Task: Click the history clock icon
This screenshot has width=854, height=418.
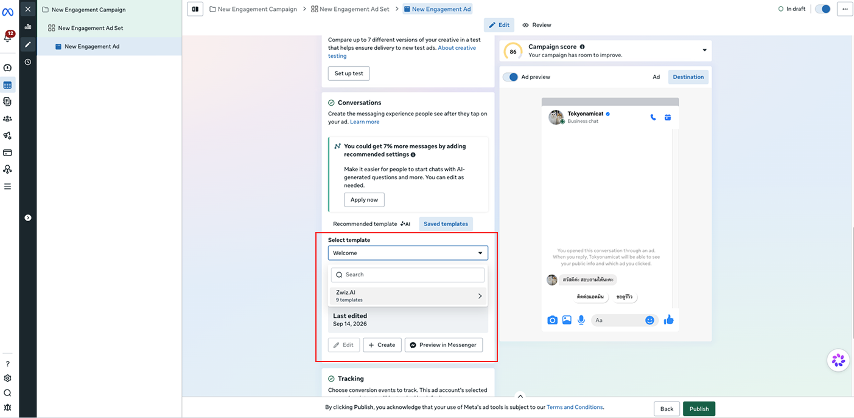Action: (27, 62)
